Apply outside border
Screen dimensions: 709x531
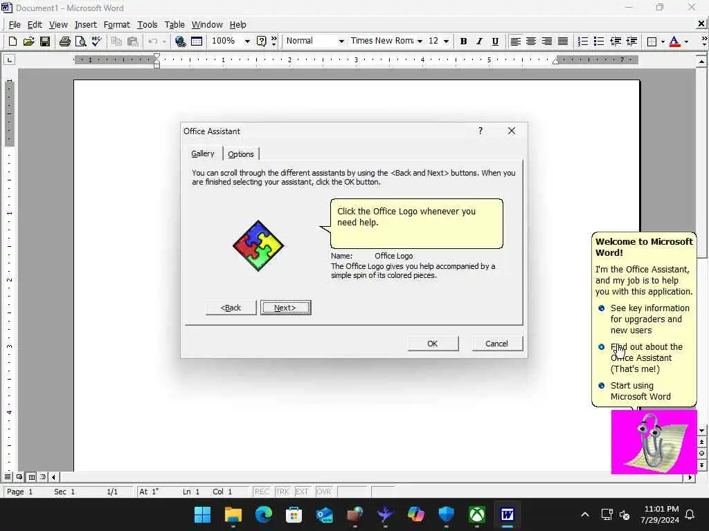point(652,41)
